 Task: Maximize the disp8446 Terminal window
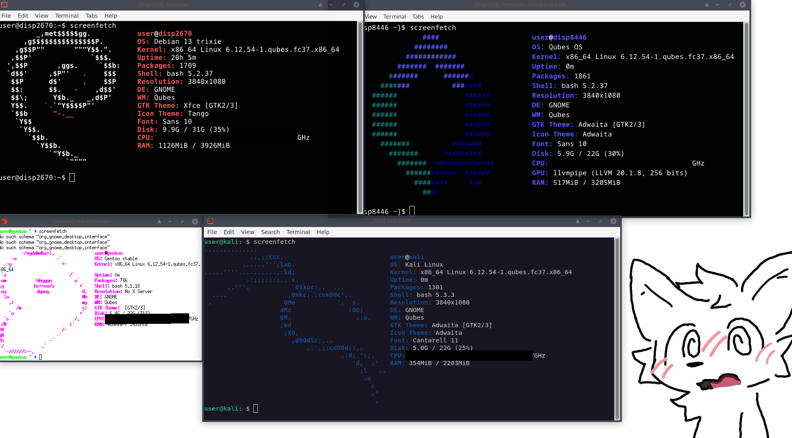tap(730, 5)
